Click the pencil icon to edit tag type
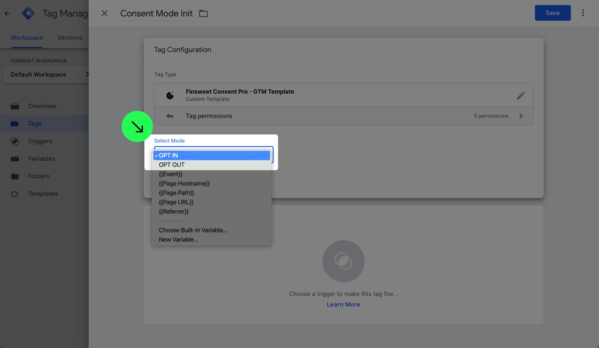This screenshot has width=599, height=348. (x=521, y=95)
